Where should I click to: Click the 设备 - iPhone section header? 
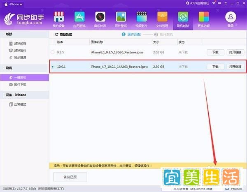(x=25, y=95)
